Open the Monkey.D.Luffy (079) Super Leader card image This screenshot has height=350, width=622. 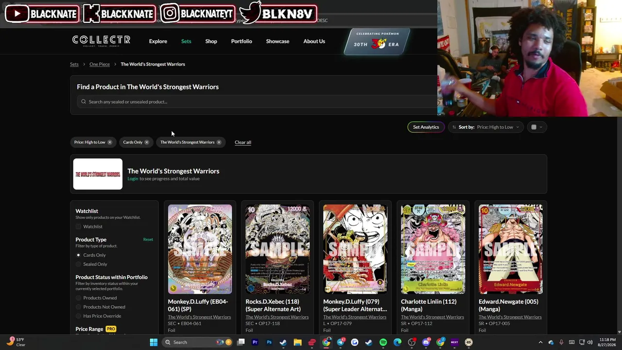tap(355, 249)
